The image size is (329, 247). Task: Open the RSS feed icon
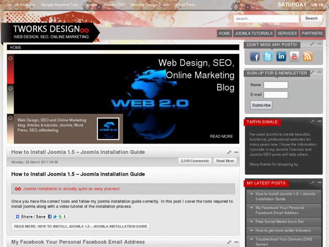point(307,56)
